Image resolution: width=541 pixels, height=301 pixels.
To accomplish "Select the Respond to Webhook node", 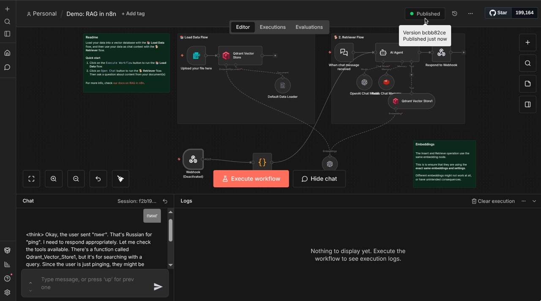I will [441, 52].
